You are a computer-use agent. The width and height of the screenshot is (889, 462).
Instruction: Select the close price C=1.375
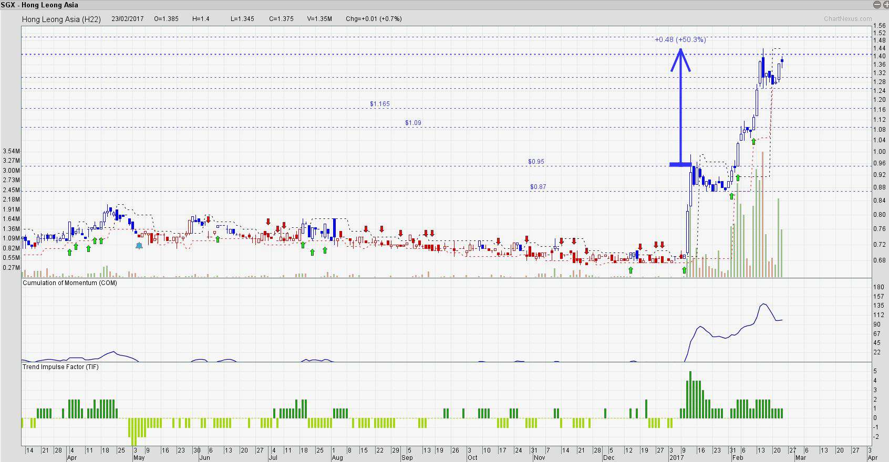pyautogui.click(x=281, y=18)
